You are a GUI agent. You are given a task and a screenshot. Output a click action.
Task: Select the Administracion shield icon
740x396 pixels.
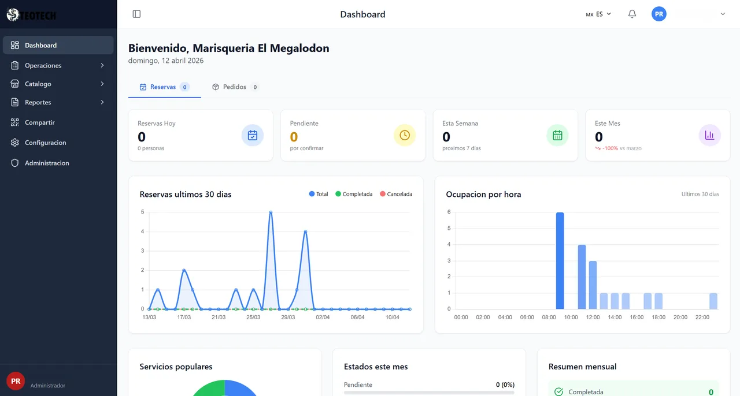pyautogui.click(x=14, y=163)
